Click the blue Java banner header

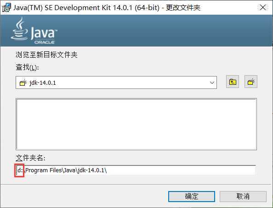pyautogui.click(x=136, y=31)
